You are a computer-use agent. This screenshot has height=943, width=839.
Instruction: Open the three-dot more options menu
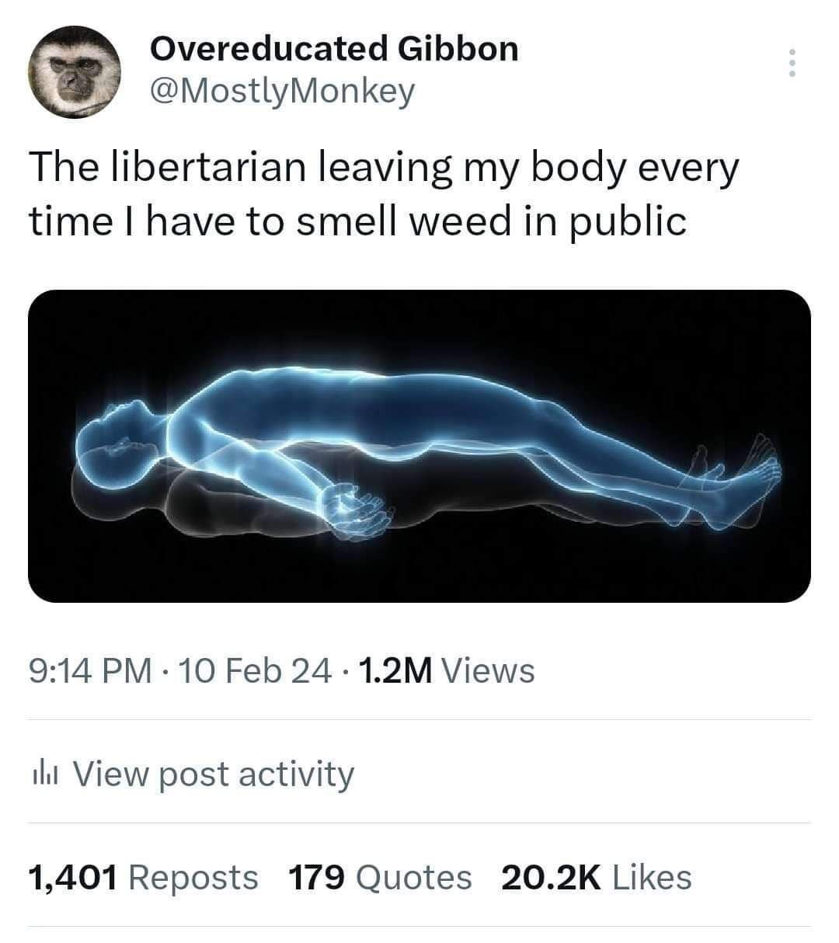coord(792,62)
